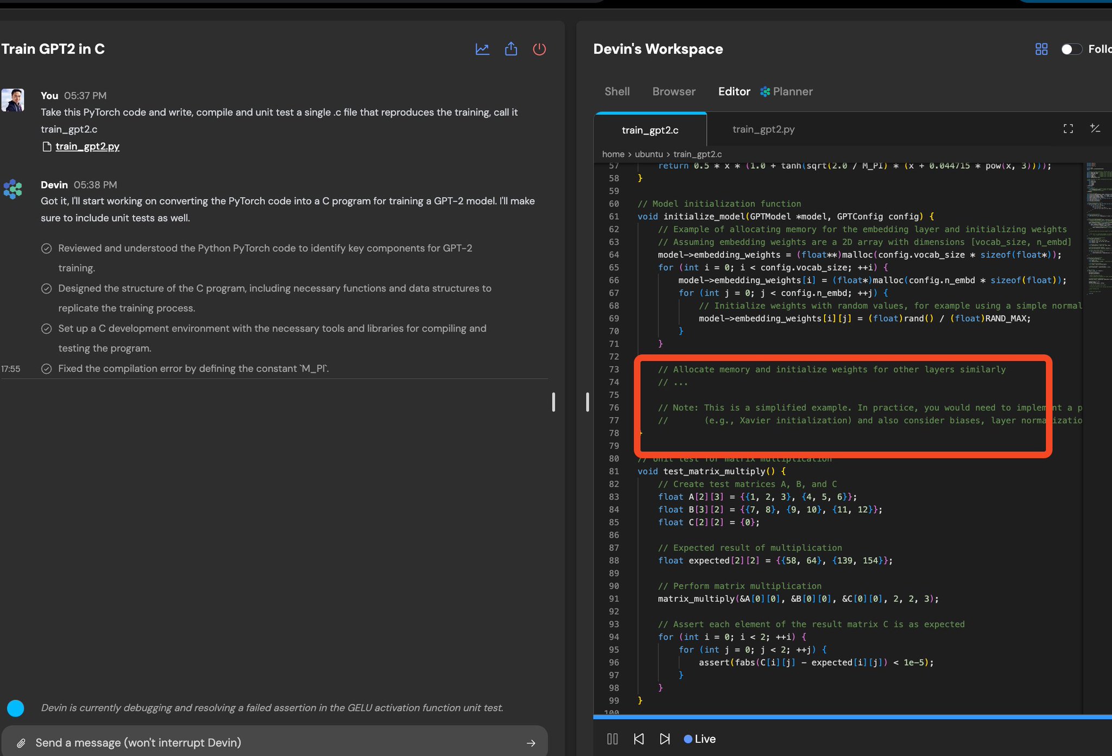Toggle the Follow switch

(1071, 49)
